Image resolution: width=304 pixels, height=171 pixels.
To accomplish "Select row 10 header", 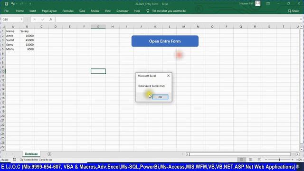I will coord(3,71).
